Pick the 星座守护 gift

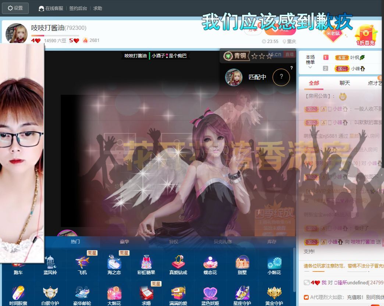point(242,295)
